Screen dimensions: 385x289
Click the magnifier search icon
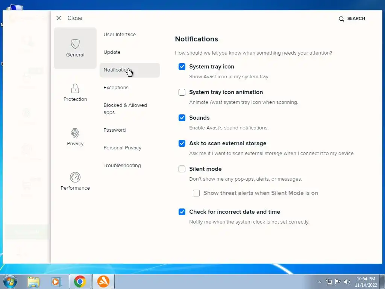(341, 19)
